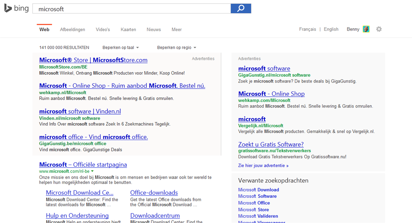Click the sidebar microsoft software ad title

tap(264, 68)
